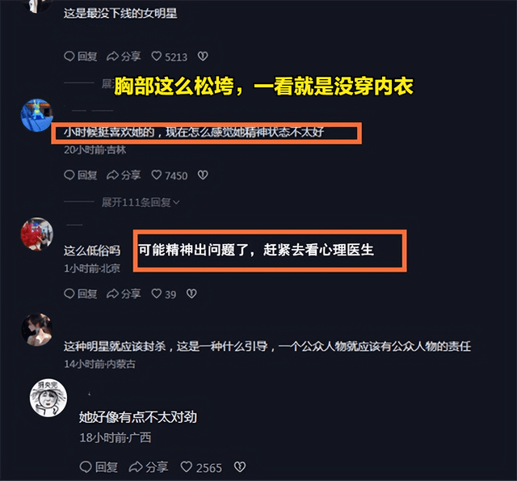Reply to the Guangxi comment with 2565 likes
The width and height of the screenshot is (517, 481).
click(x=99, y=467)
